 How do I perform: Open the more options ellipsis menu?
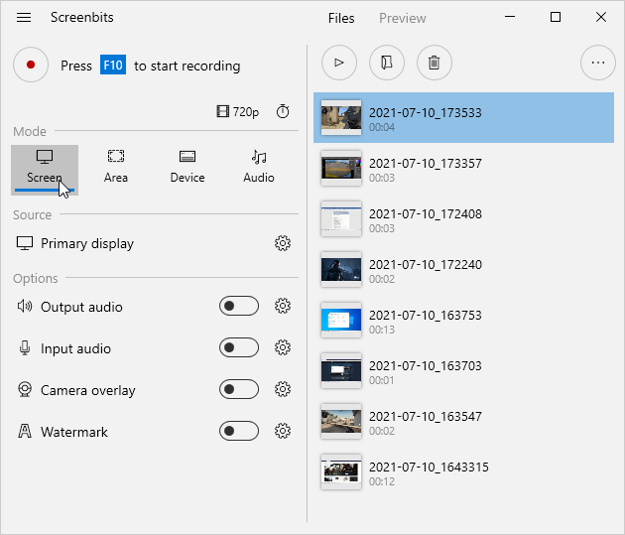(598, 63)
